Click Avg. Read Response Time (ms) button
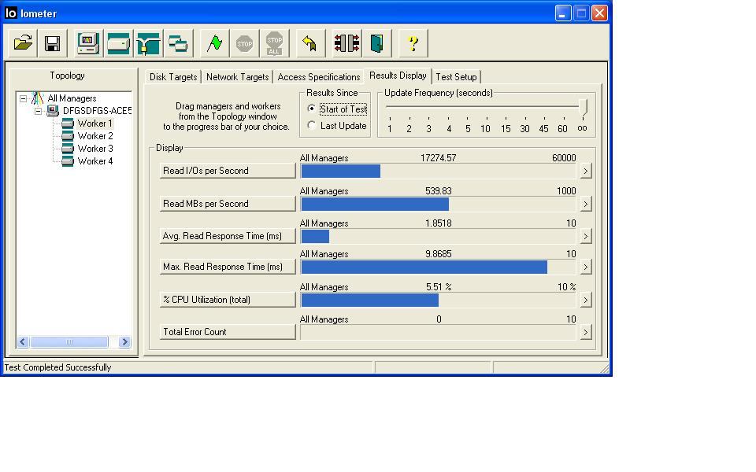This screenshot has width=756, height=472. (x=228, y=236)
